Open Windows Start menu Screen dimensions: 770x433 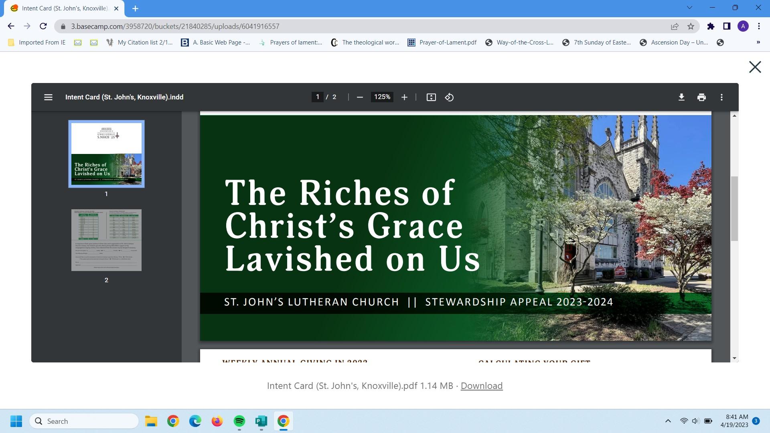pos(16,421)
